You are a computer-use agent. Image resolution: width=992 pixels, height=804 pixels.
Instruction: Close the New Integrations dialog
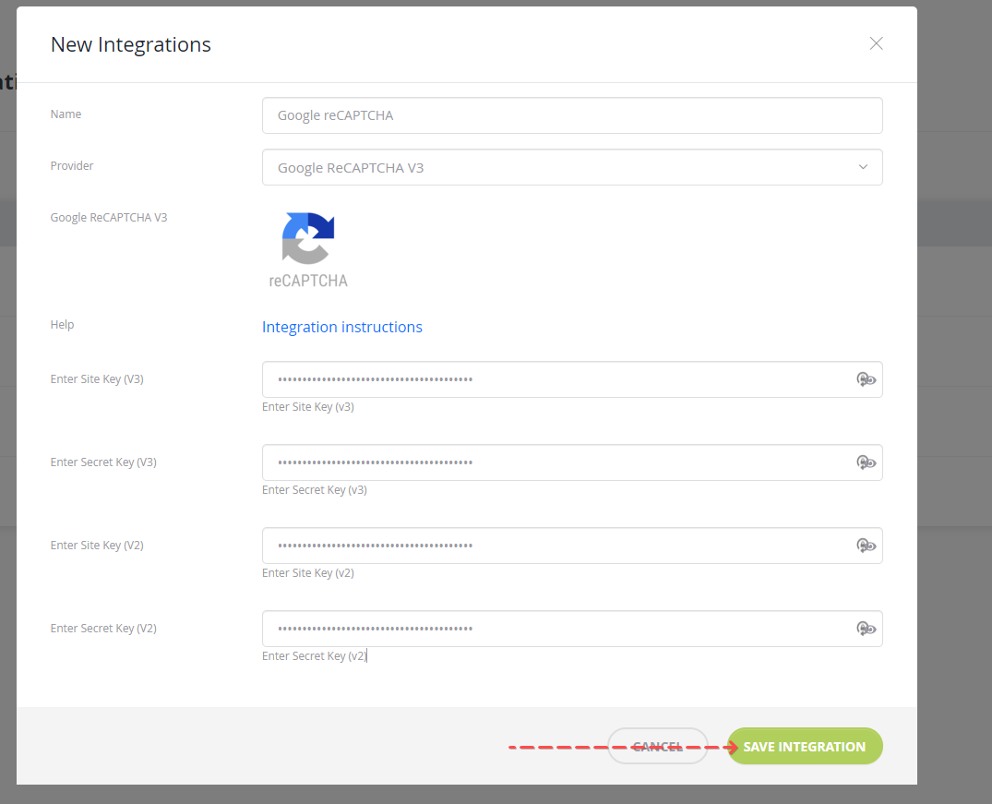point(876,43)
